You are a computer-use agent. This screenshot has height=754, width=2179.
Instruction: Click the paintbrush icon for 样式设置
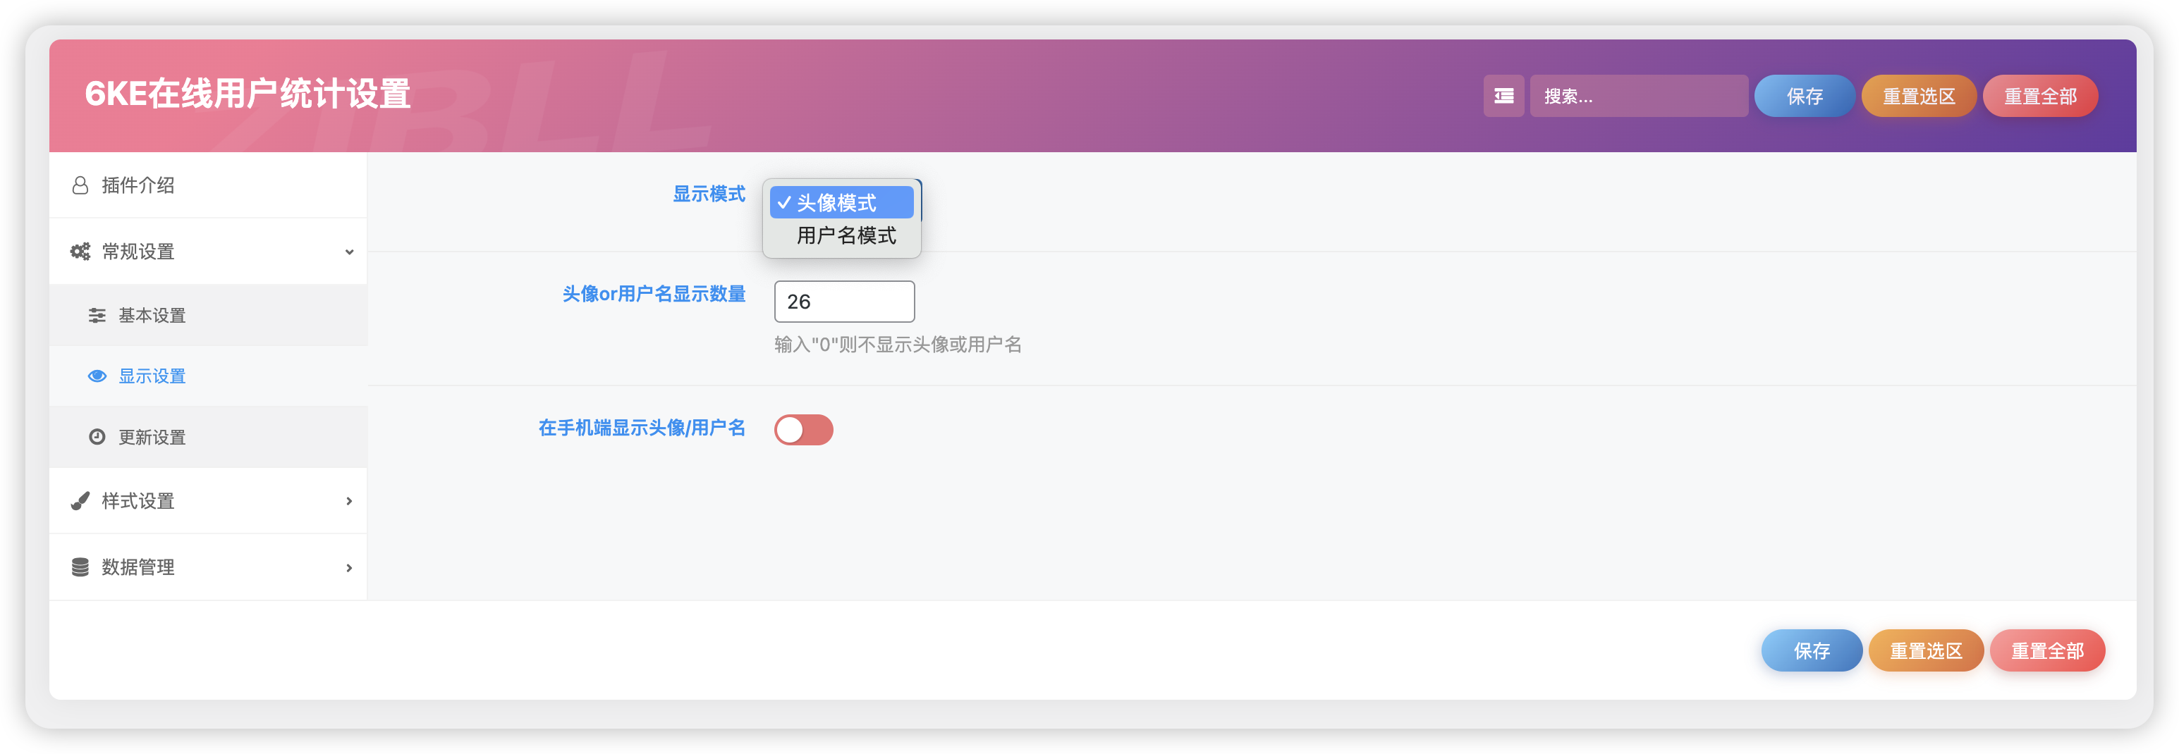[80, 501]
